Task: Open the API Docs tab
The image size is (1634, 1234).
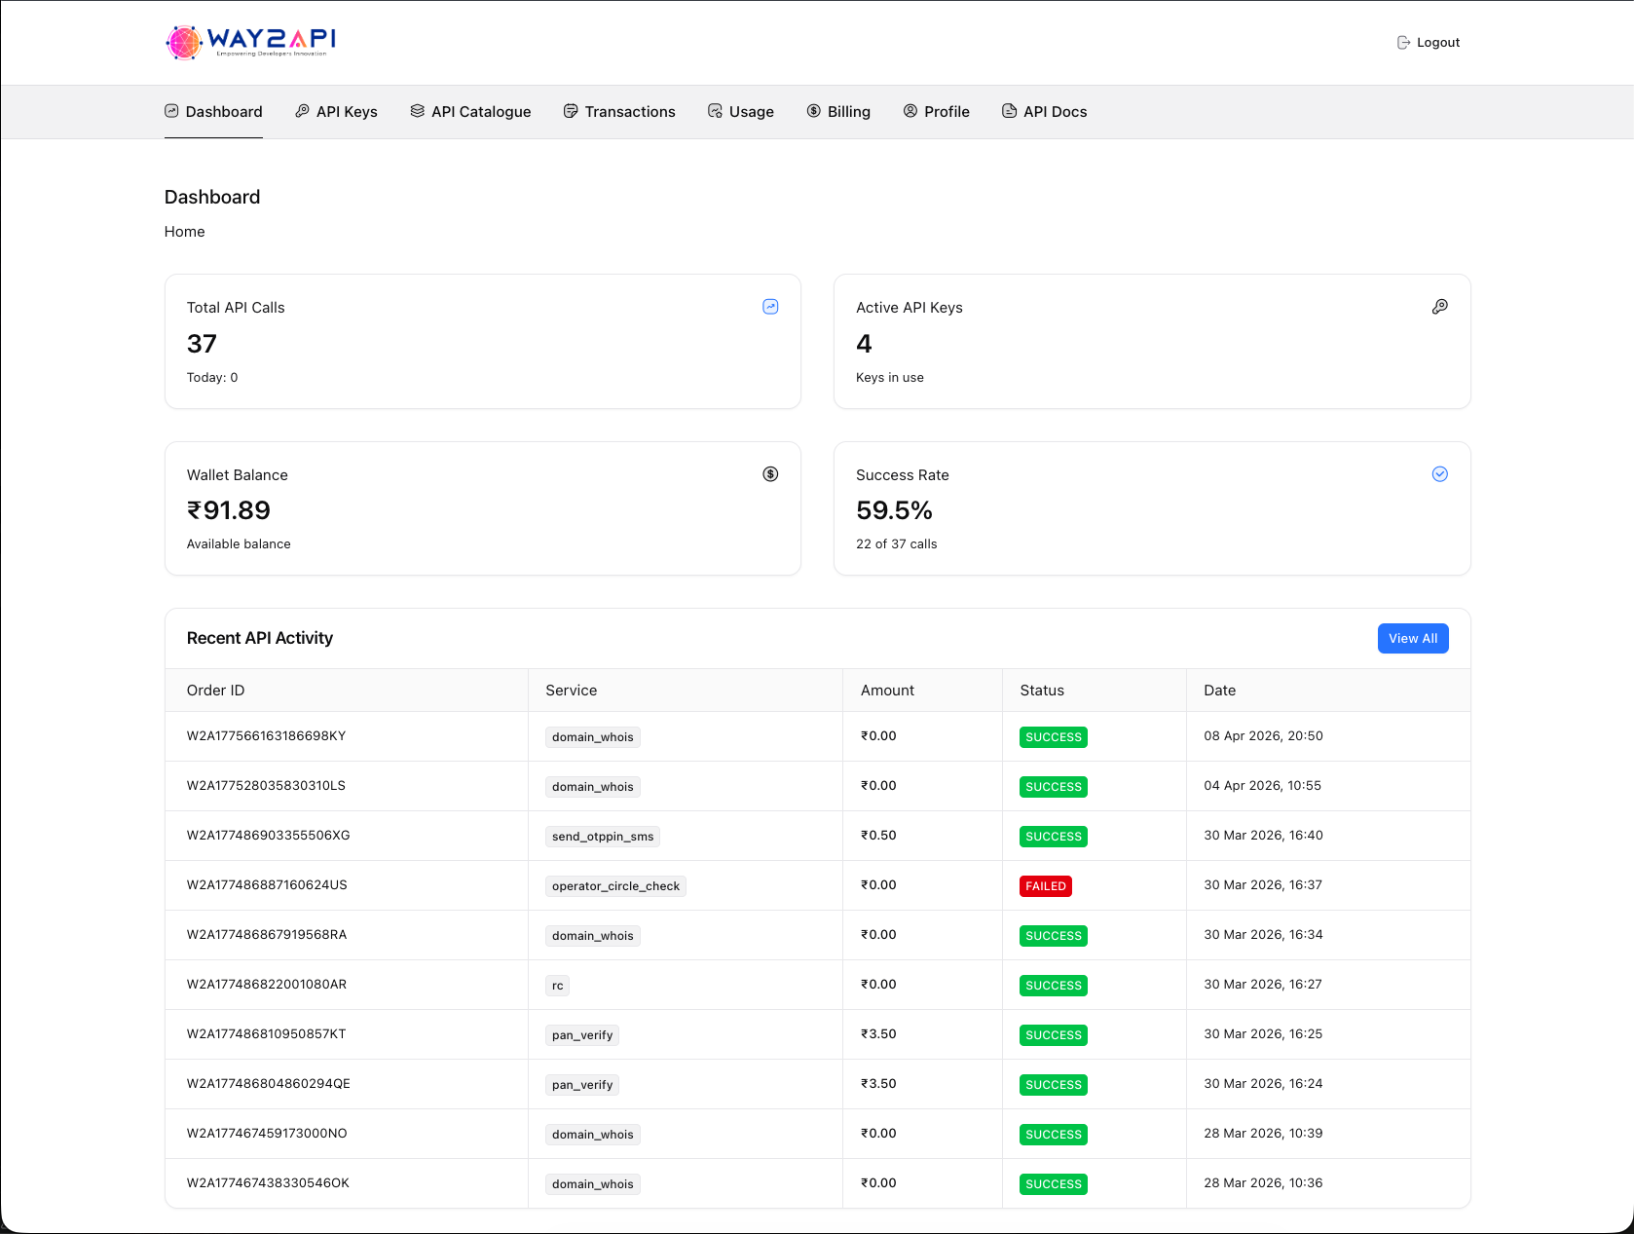Action: [1045, 112]
